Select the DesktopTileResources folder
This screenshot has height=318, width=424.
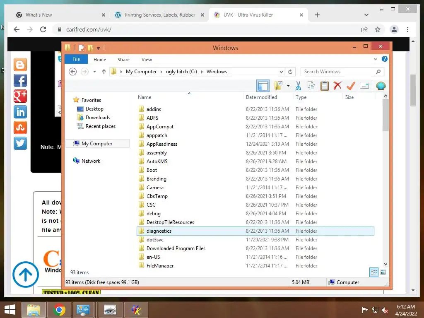point(170,222)
